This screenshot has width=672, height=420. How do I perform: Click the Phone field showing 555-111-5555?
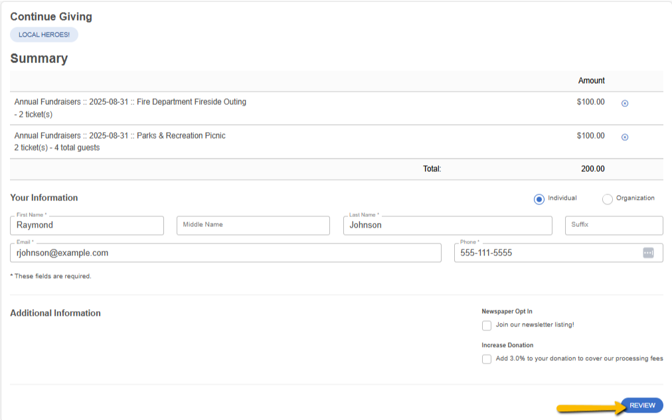tap(558, 253)
